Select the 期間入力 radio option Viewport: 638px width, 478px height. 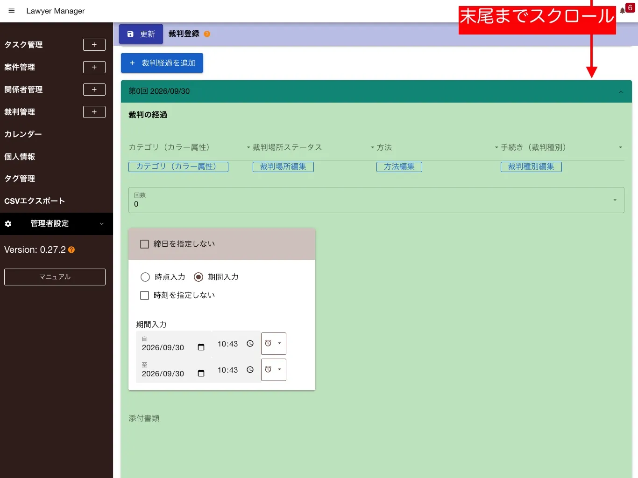(x=198, y=277)
